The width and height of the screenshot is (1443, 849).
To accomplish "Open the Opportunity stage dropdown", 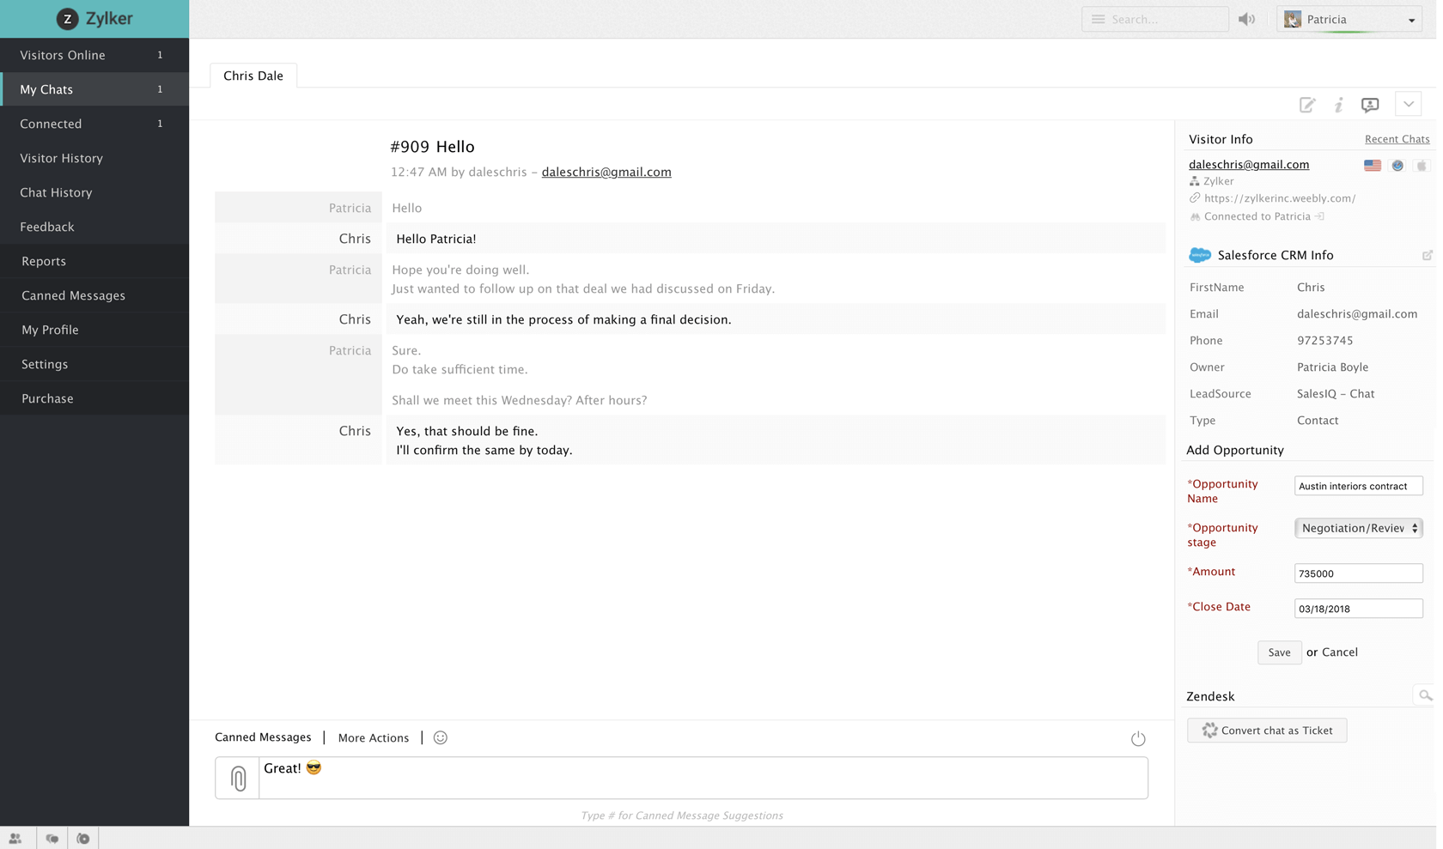I will coord(1358,528).
